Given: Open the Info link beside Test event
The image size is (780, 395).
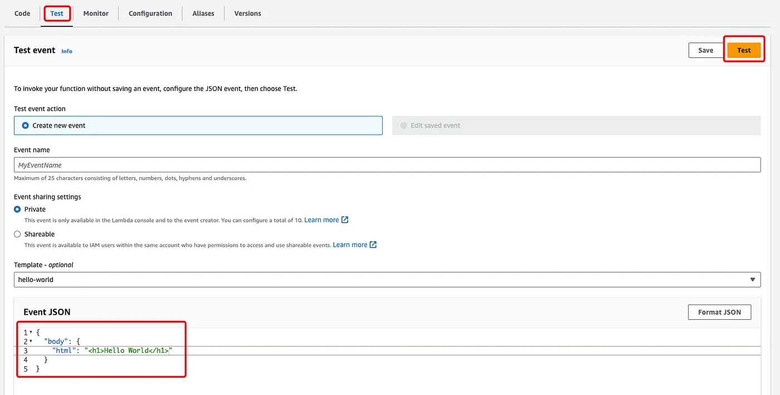Looking at the screenshot, I should click(67, 51).
